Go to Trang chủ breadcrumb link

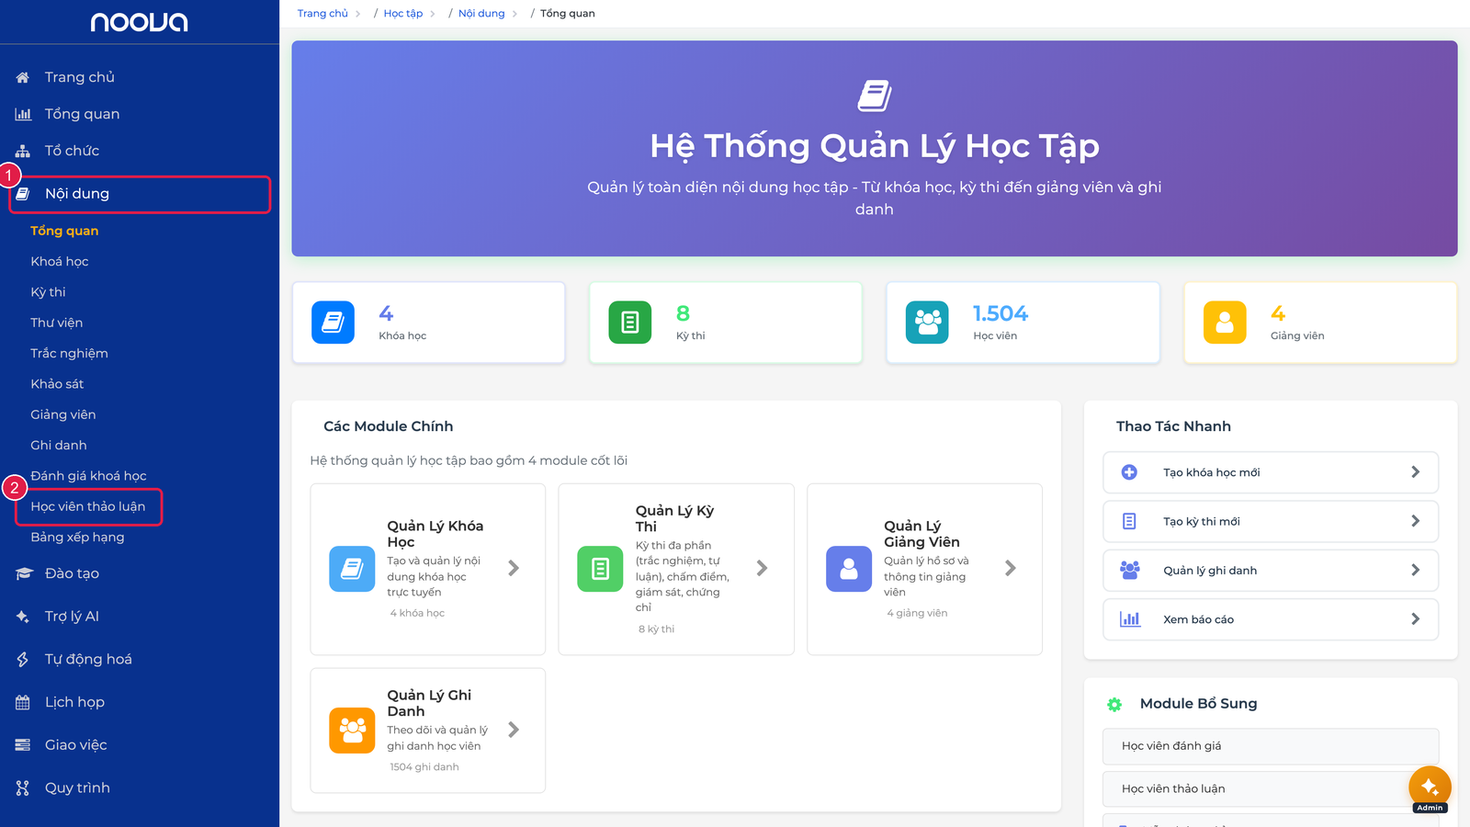point(322,14)
